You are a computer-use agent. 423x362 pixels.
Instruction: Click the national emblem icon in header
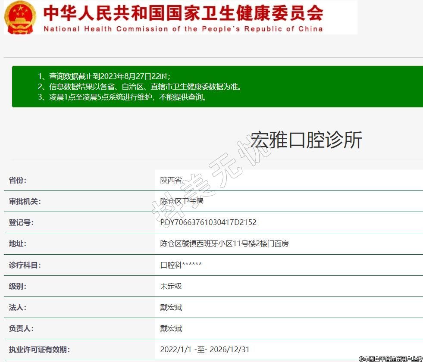pyautogui.click(x=20, y=17)
